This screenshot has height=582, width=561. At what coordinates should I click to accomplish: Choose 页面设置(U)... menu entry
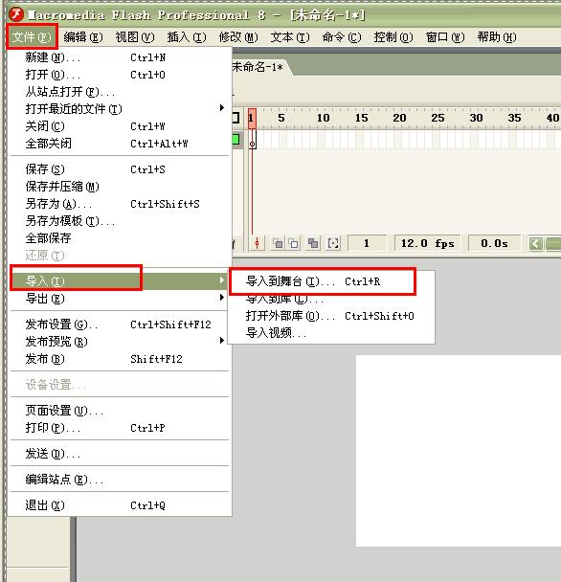point(120,411)
